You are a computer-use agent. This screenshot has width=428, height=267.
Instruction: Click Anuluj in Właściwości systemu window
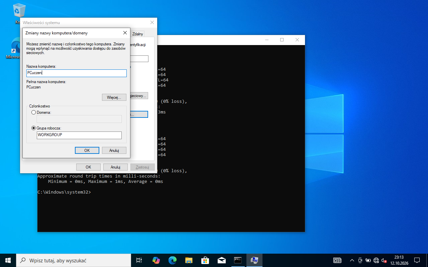coord(115,167)
